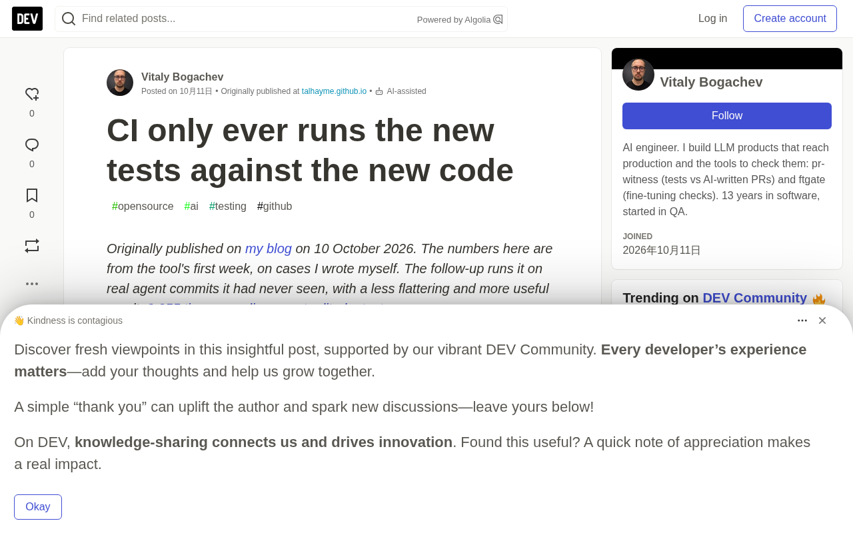Open Vitaly Bogachev name in profile card

click(711, 82)
